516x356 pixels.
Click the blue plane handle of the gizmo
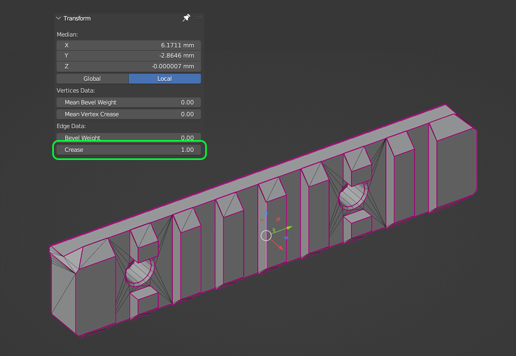point(285,238)
